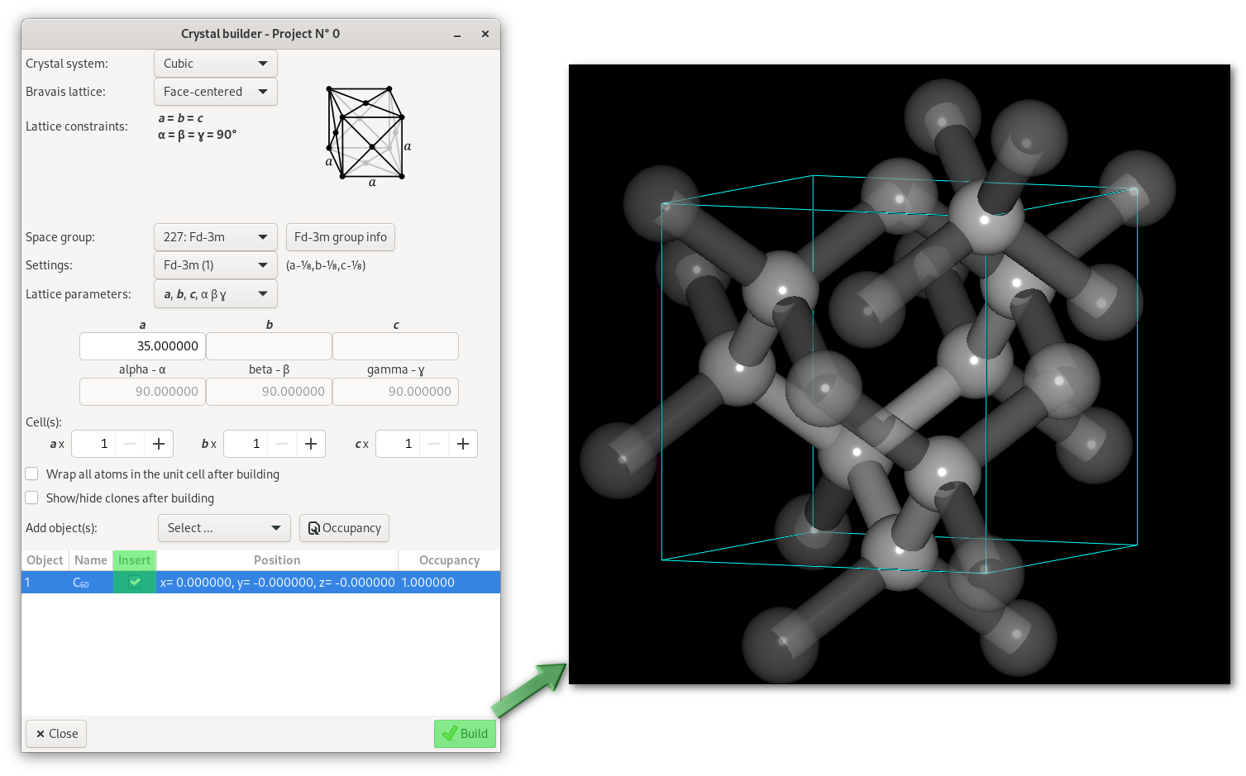This screenshot has width=1246, height=776.
Task: Decrement c cells using minus icon
Action: point(434,444)
